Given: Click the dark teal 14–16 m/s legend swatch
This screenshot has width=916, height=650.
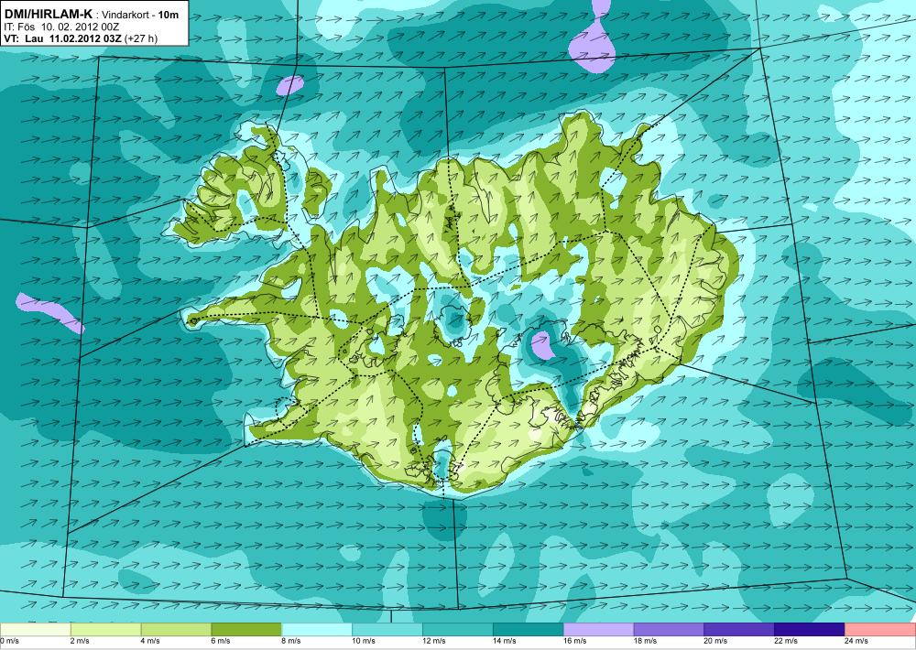Looking at the screenshot, I should [x=529, y=630].
